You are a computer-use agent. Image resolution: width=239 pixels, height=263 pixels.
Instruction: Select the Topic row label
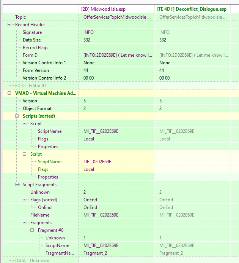20,17
